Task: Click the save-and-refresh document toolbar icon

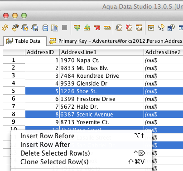Action: click(25, 28)
